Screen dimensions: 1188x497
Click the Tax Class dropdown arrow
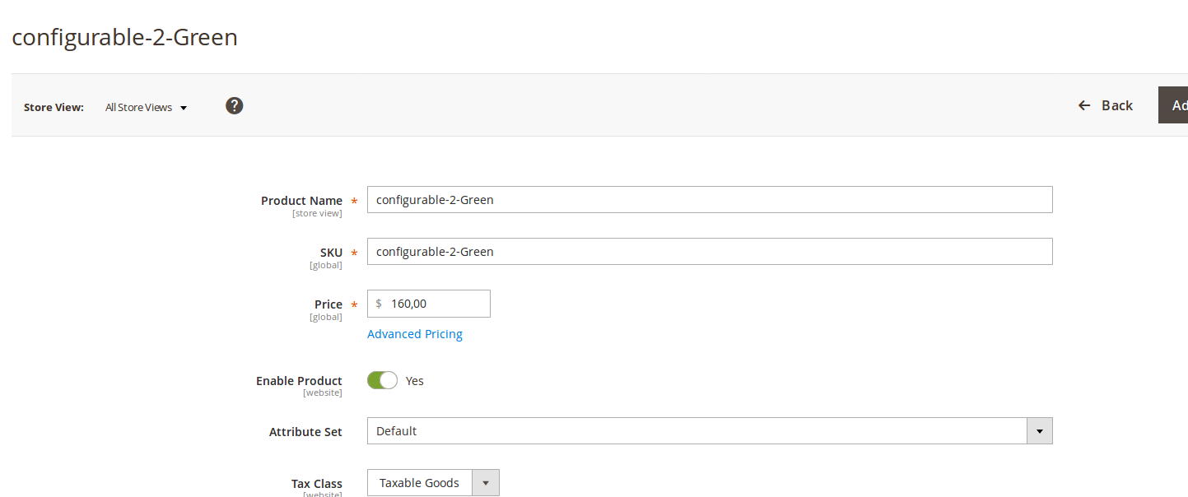[x=485, y=482]
